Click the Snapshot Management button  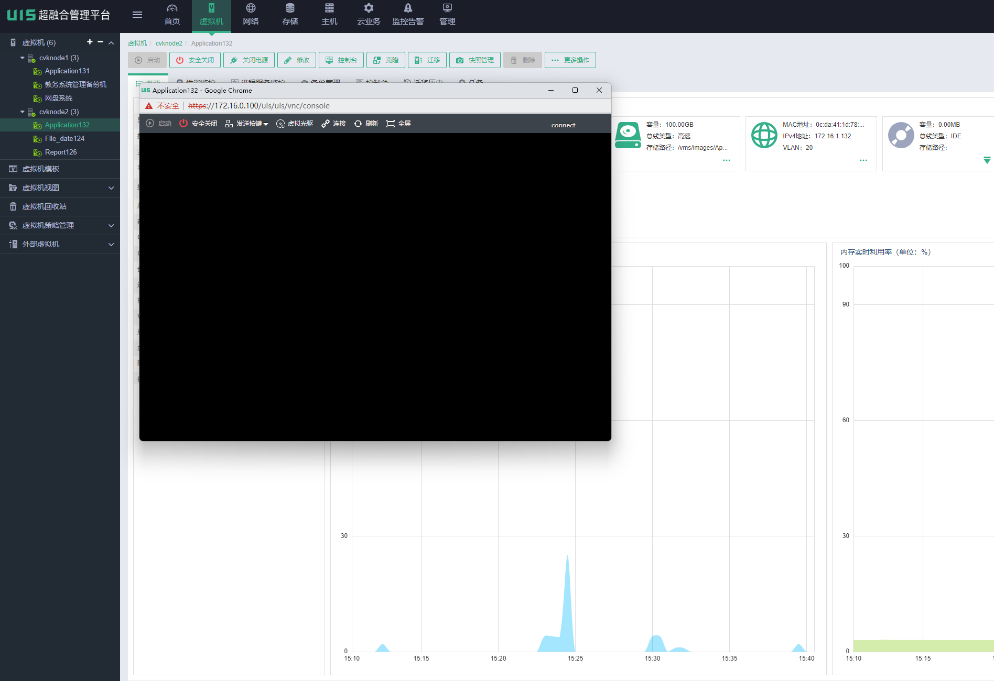475,60
